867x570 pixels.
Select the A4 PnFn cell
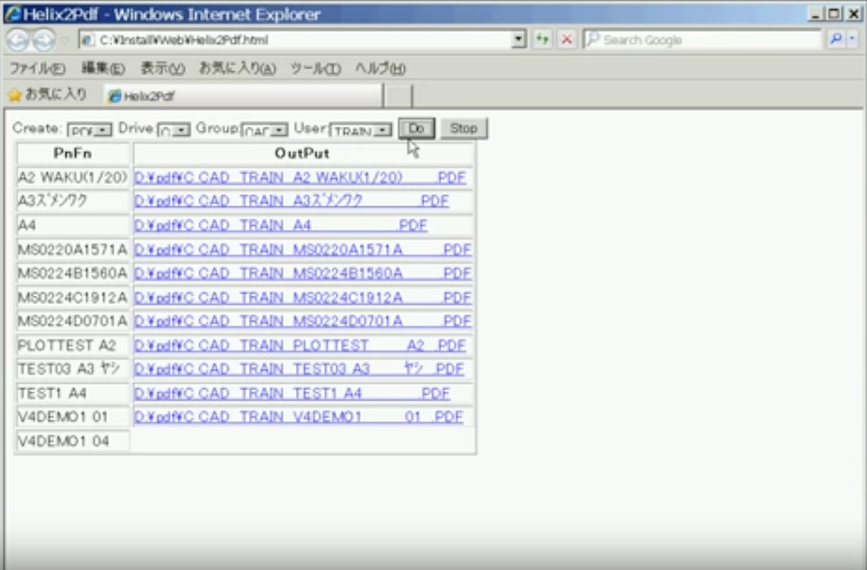73,225
